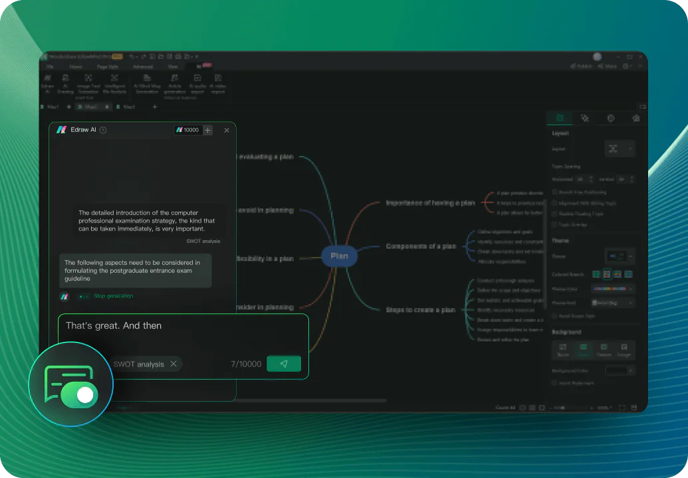
Task: Click the zoom slider in status bar
Action: click(570, 408)
